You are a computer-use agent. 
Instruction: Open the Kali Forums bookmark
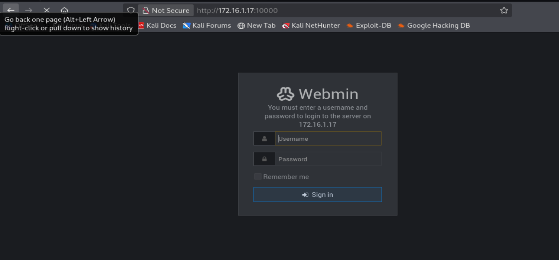tap(207, 26)
